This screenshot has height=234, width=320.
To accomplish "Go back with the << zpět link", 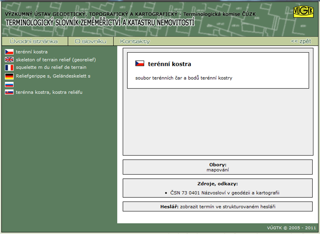I will 301,41.
